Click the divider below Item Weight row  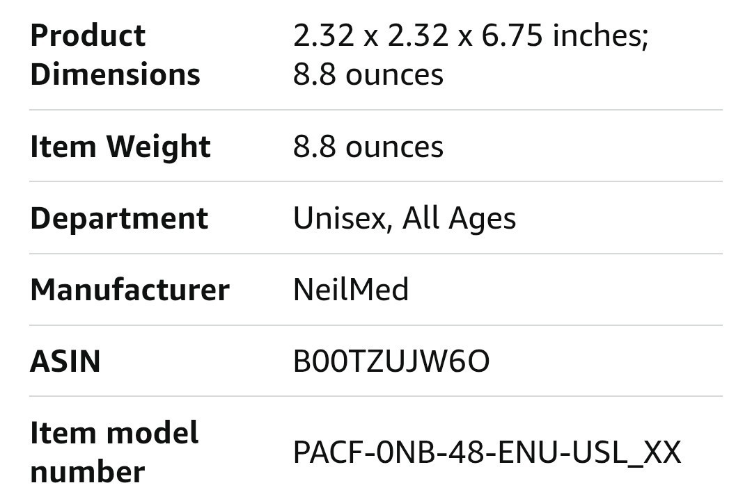(x=376, y=181)
